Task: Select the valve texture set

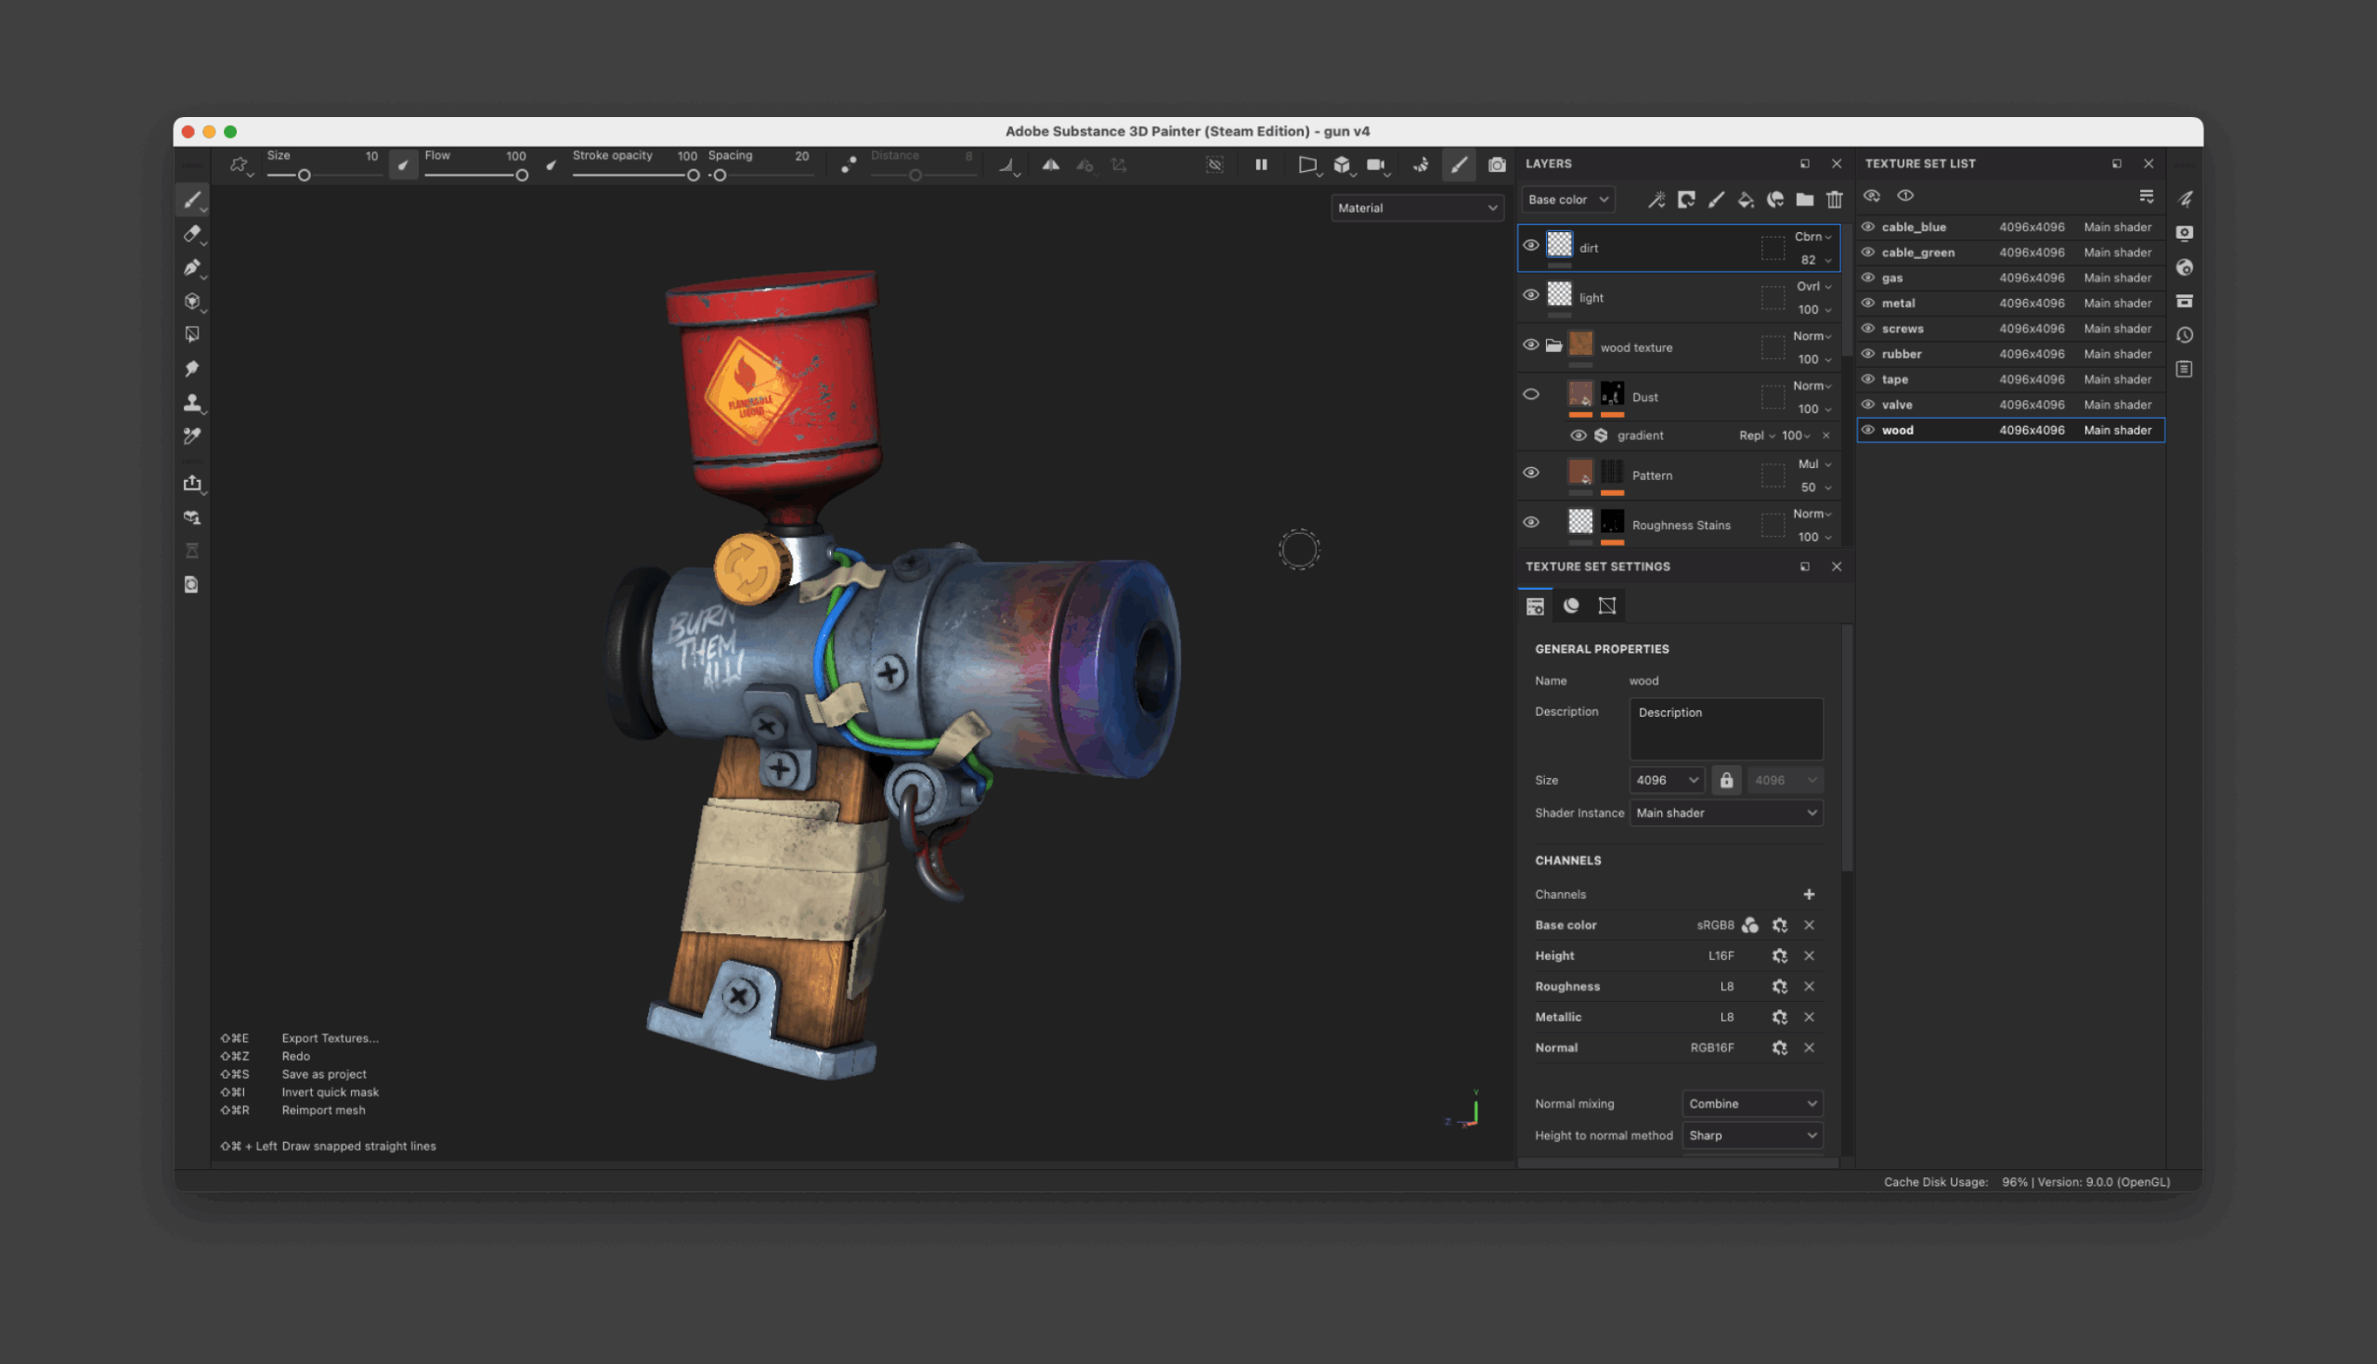Action: [x=2010, y=405]
